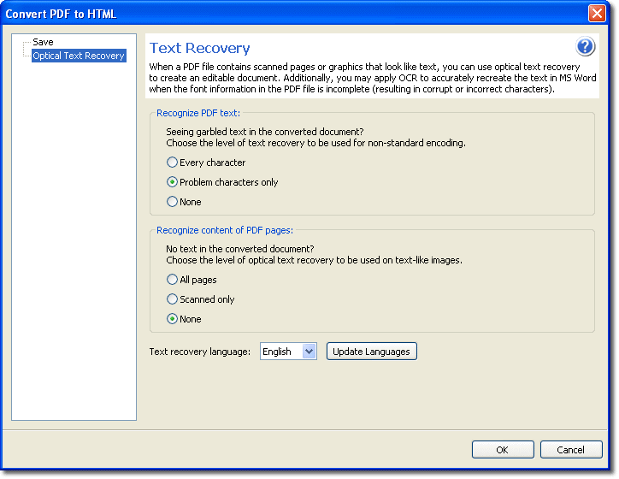Image resolution: width=619 pixels, height=479 pixels.
Task: Confirm settings with the OK button
Action: (x=503, y=450)
